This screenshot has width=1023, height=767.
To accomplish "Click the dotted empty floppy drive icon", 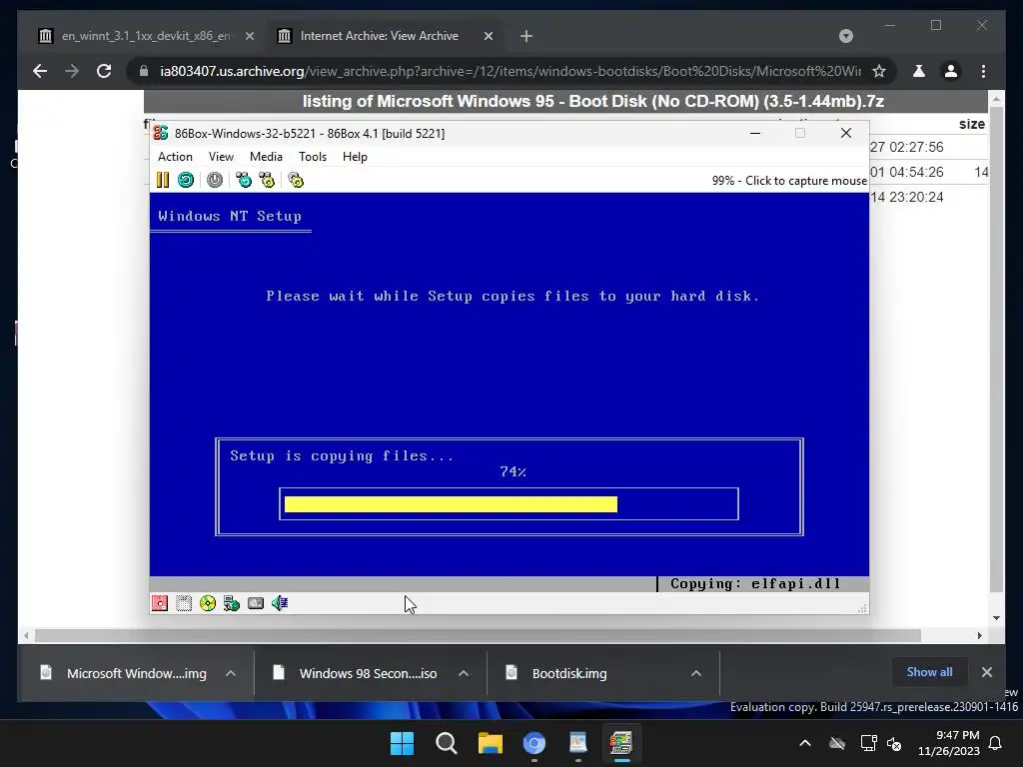I will [x=184, y=603].
